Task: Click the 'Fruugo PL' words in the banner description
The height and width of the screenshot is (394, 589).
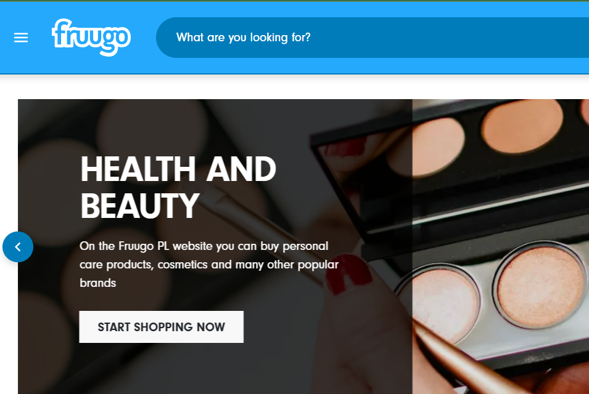Action: tap(144, 246)
